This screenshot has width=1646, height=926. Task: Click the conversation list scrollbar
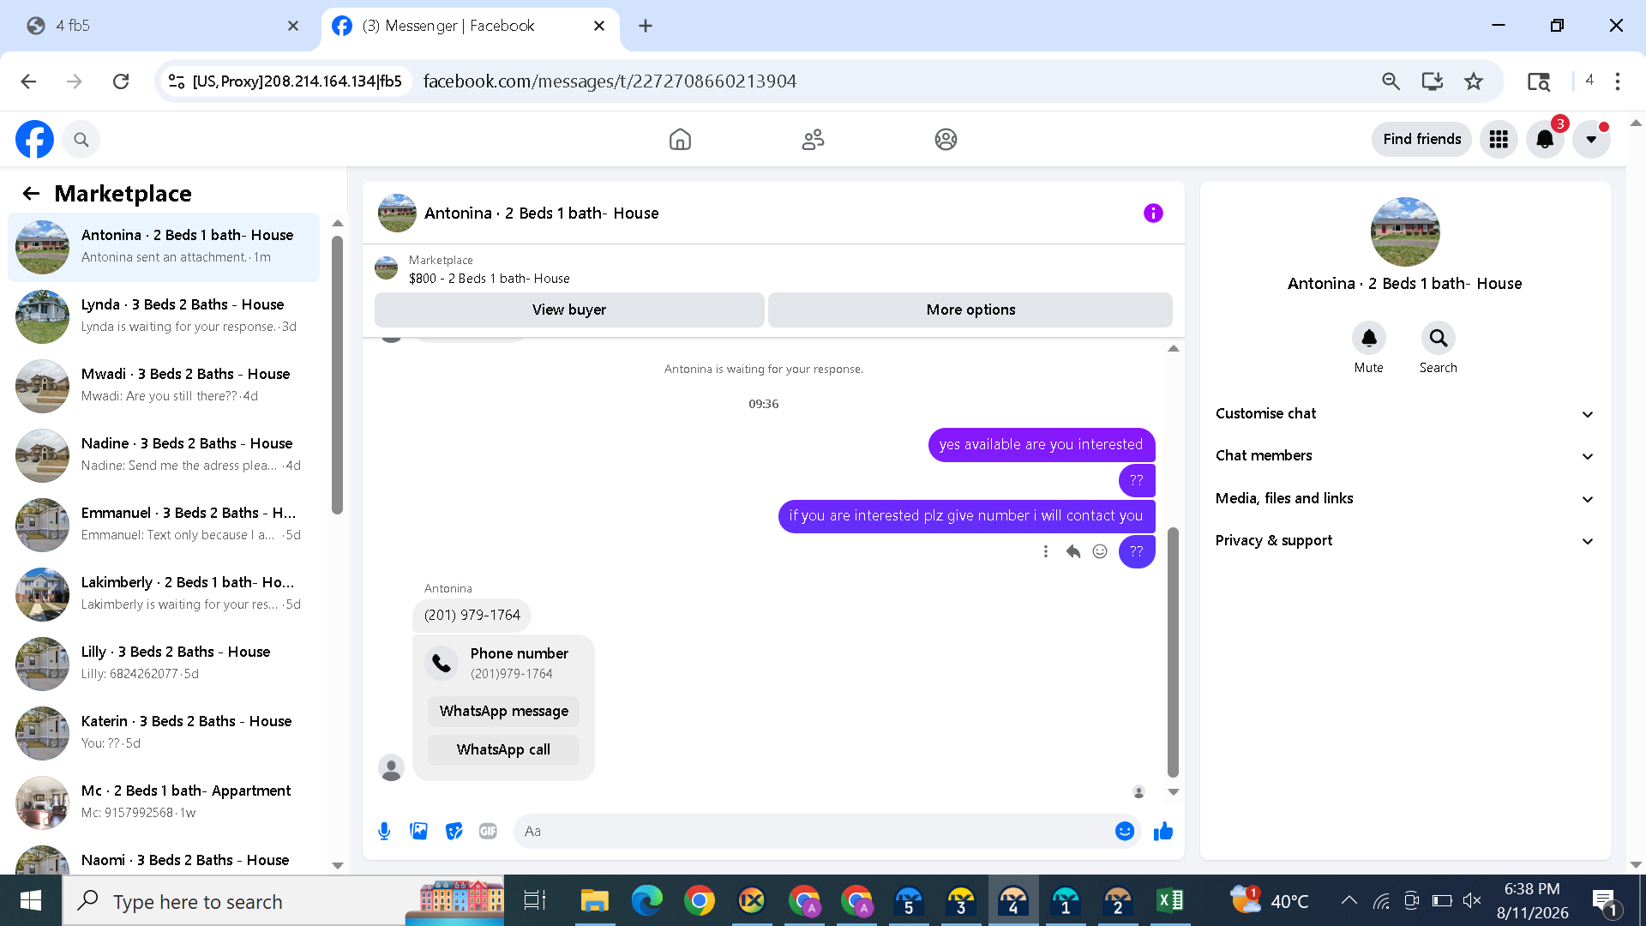337,374
